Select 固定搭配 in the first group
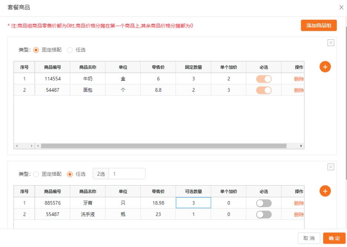 36,50
